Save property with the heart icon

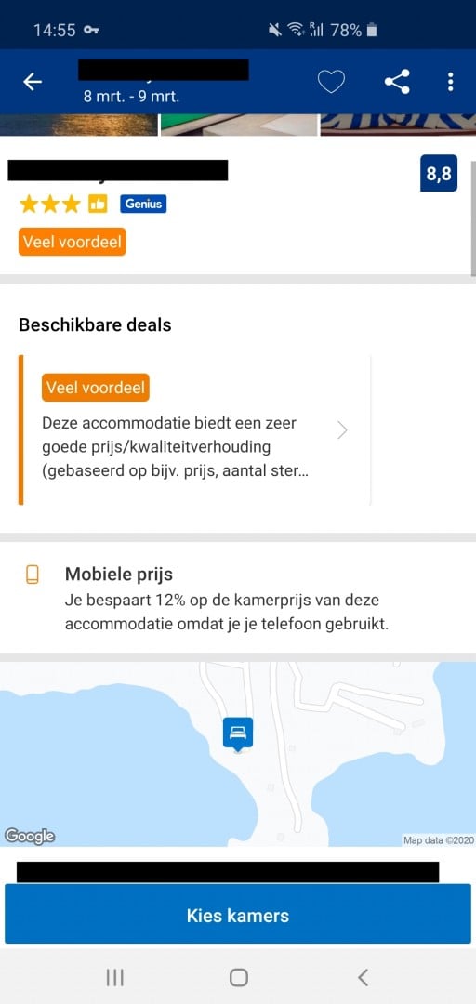tap(331, 82)
